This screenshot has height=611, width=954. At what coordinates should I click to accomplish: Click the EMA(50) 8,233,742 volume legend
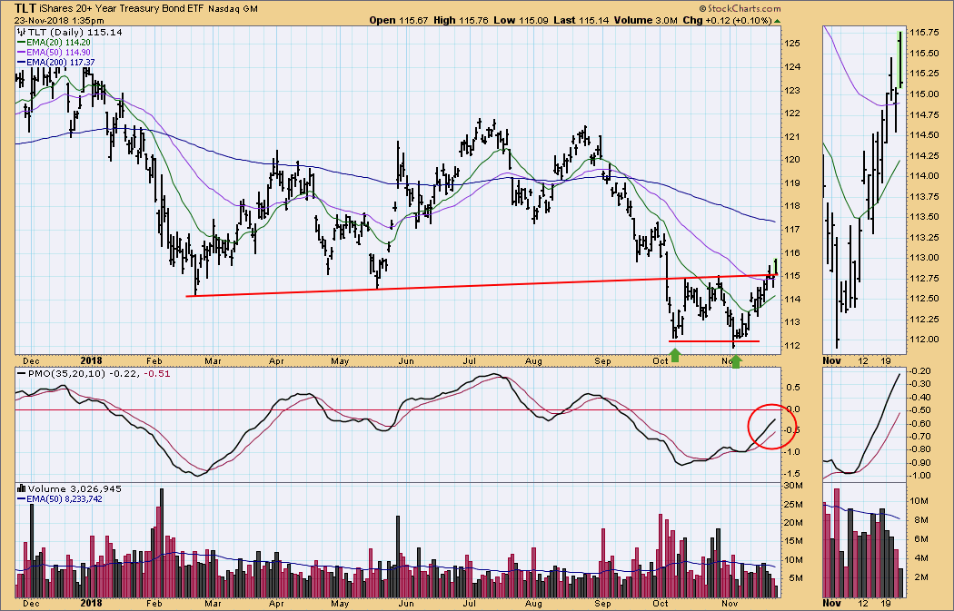click(x=64, y=498)
